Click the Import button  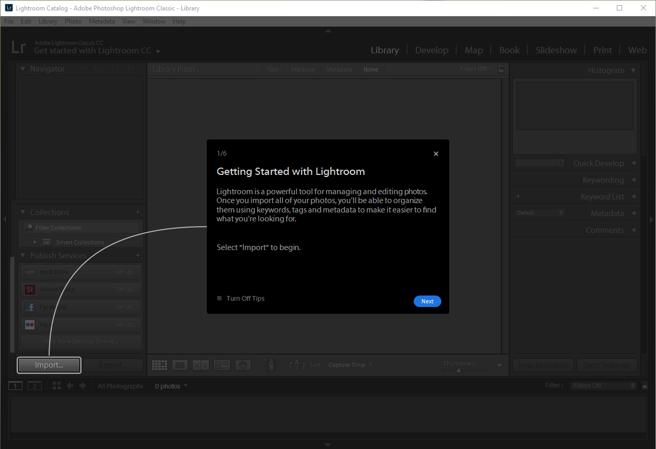click(x=49, y=365)
